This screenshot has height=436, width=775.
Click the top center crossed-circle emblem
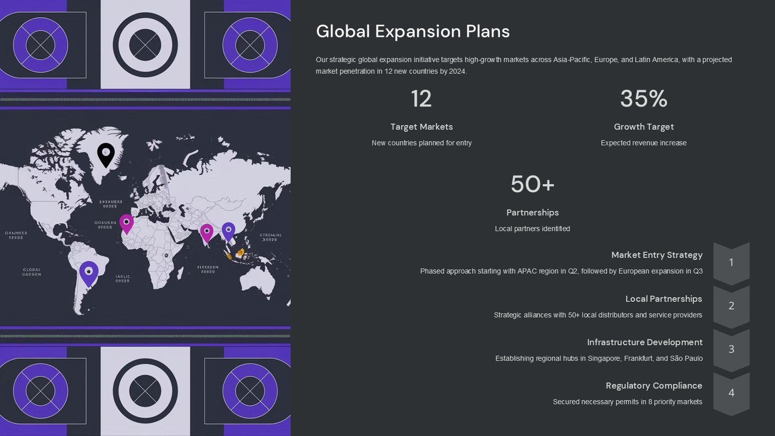point(145,44)
